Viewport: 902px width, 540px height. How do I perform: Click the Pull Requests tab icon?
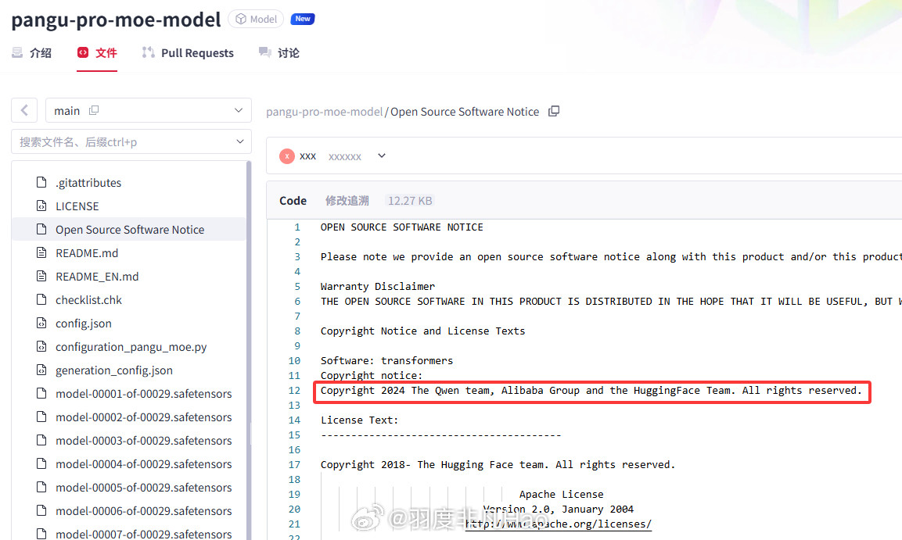coord(149,52)
